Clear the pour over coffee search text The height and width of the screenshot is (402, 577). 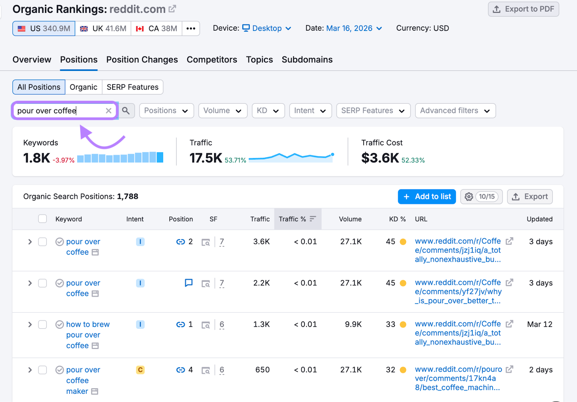point(108,111)
